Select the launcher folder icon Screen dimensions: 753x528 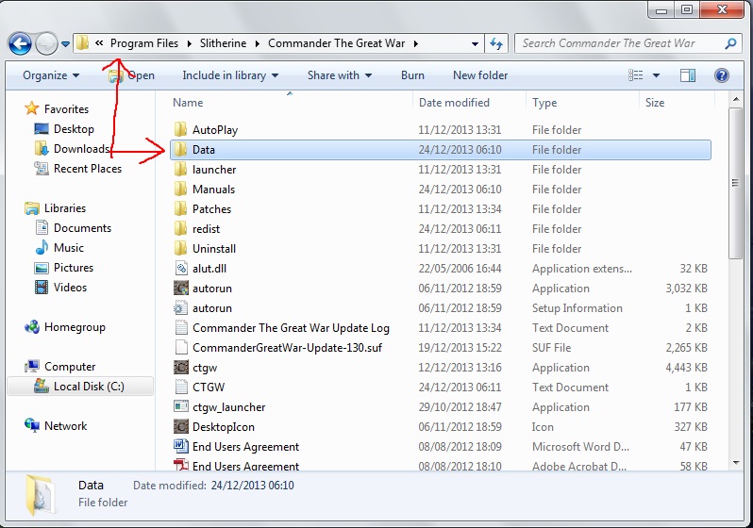[180, 169]
